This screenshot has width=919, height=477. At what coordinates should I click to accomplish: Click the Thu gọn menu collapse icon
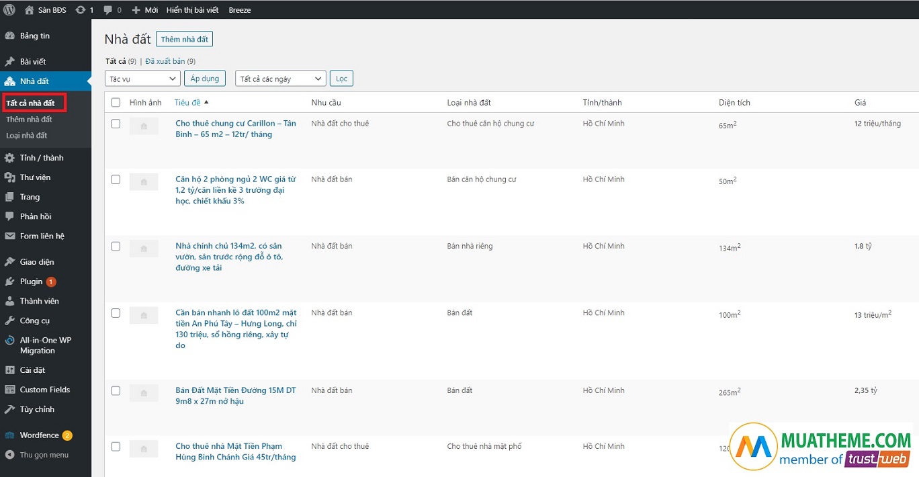[x=9, y=455]
